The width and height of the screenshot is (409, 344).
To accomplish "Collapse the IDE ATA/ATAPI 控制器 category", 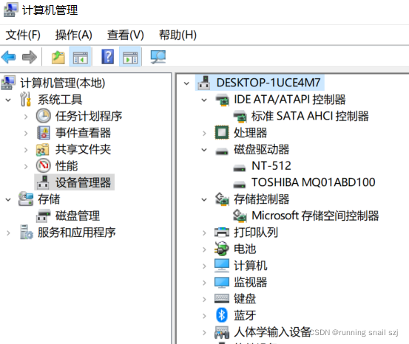I will pyautogui.click(x=204, y=100).
